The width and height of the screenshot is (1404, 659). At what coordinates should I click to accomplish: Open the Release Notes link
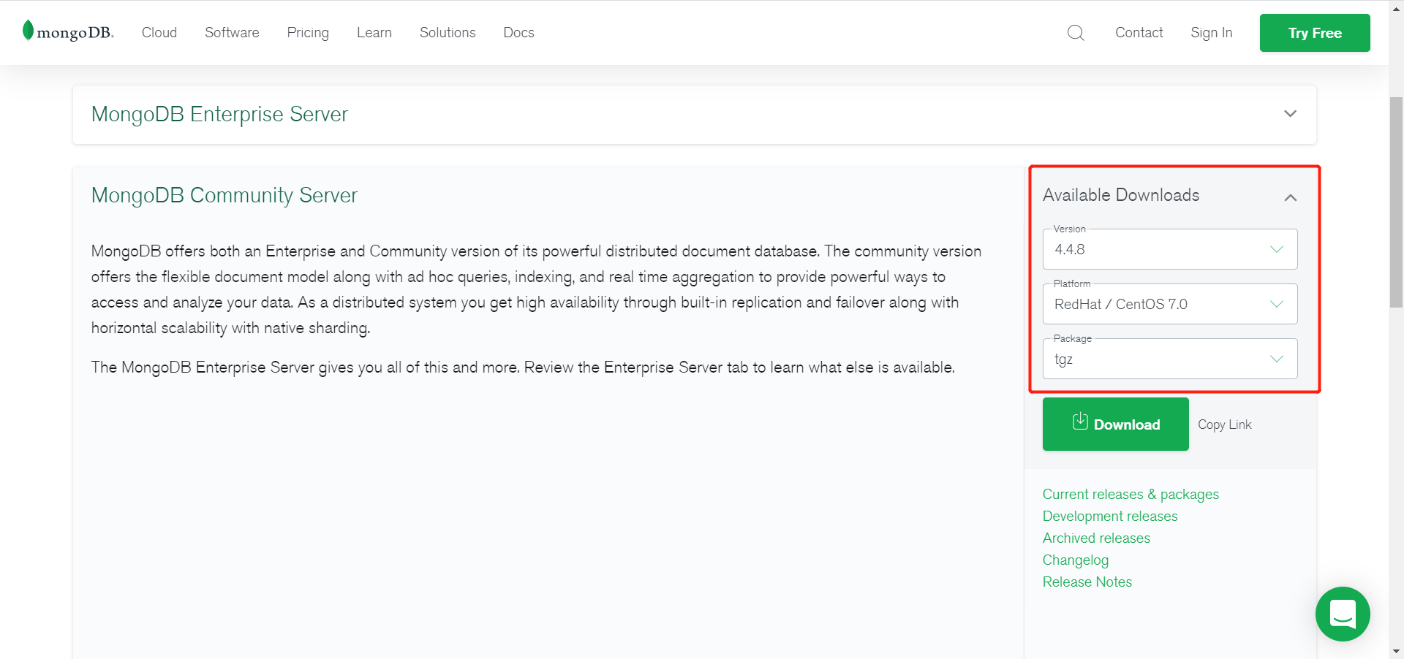1087,582
